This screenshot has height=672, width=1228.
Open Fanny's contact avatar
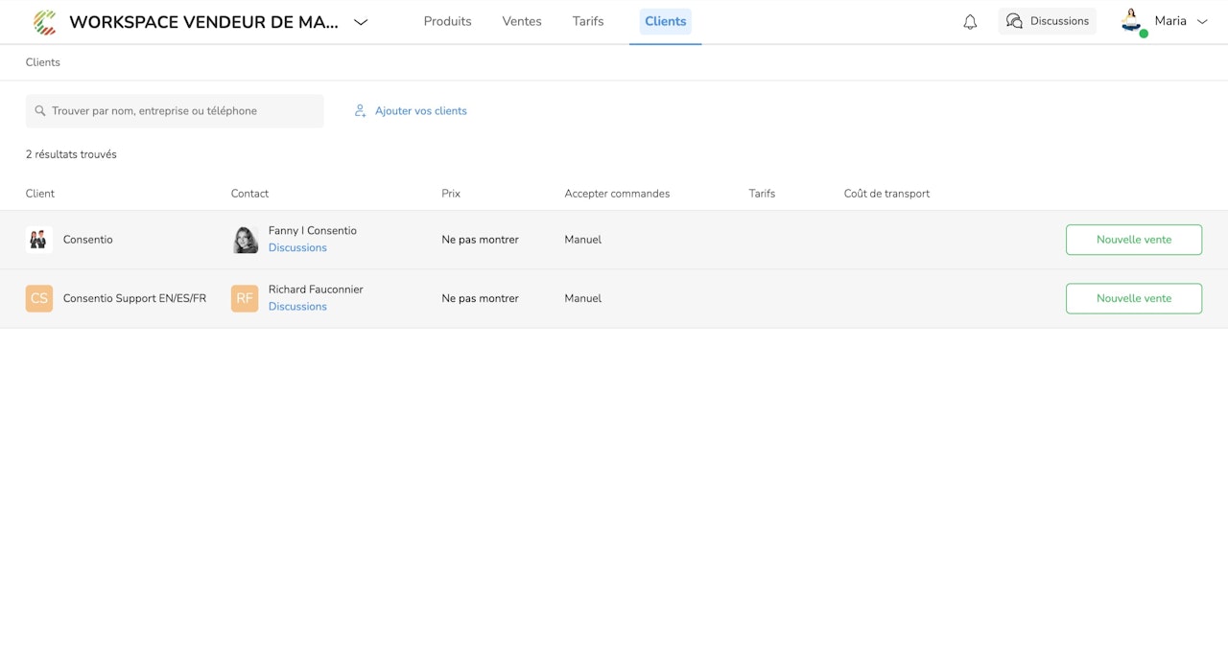click(246, 240)
